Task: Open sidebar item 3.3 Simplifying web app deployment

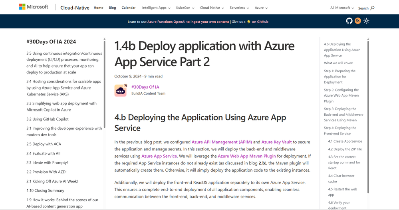Action: pos(62,107)
